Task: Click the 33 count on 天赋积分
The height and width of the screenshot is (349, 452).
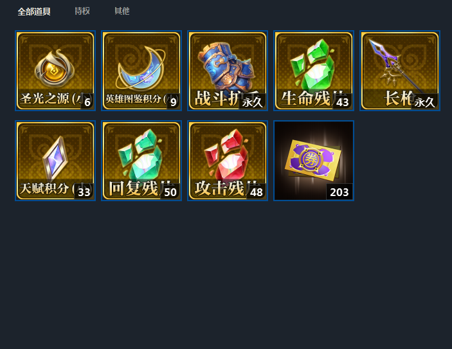Action: coord(84,192)
